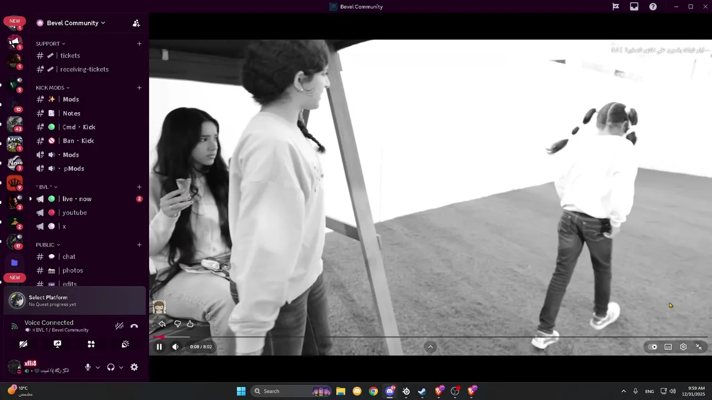Open the Discord inbox icon in title bar
The image size is (712, 400).
click(x=634, y=7)
